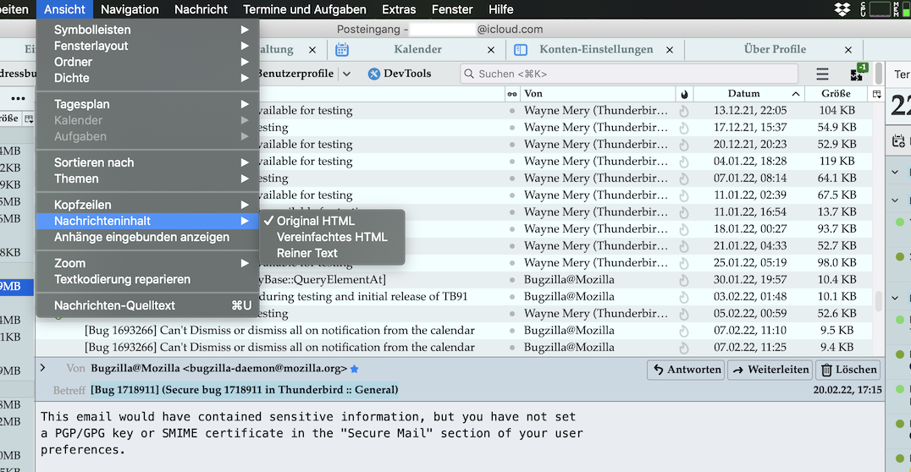Click the thread column glasses icon
This screenshot has width=911, height=472.
(x=511, y=94)
